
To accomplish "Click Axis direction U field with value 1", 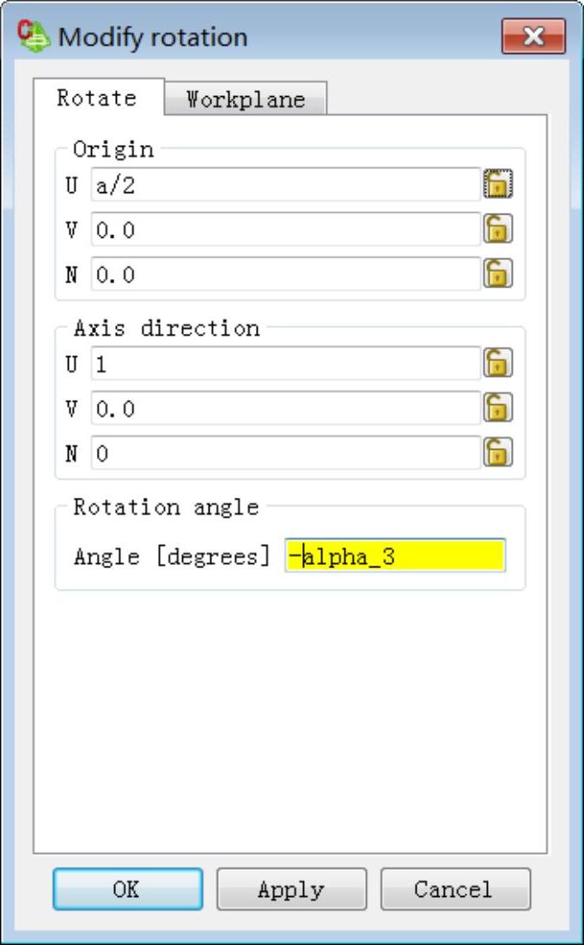I will [284, 363].
